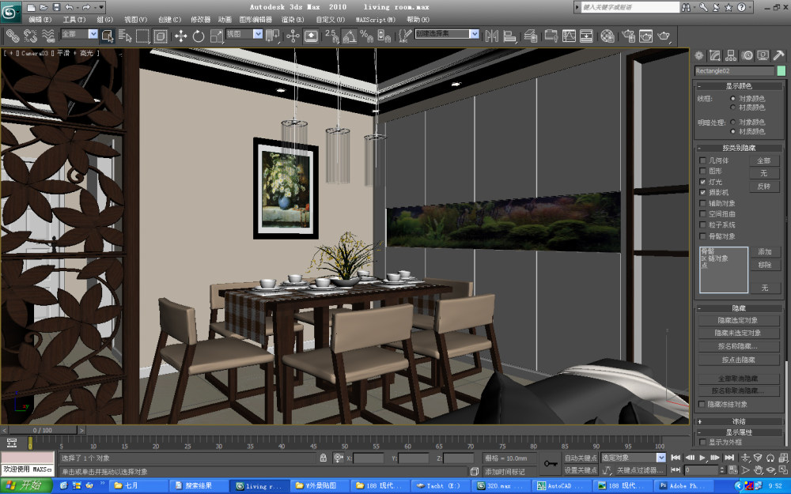Screen dimensions: 791x494
Task: Click the Mirror tool icon
Action: point(492,36)
